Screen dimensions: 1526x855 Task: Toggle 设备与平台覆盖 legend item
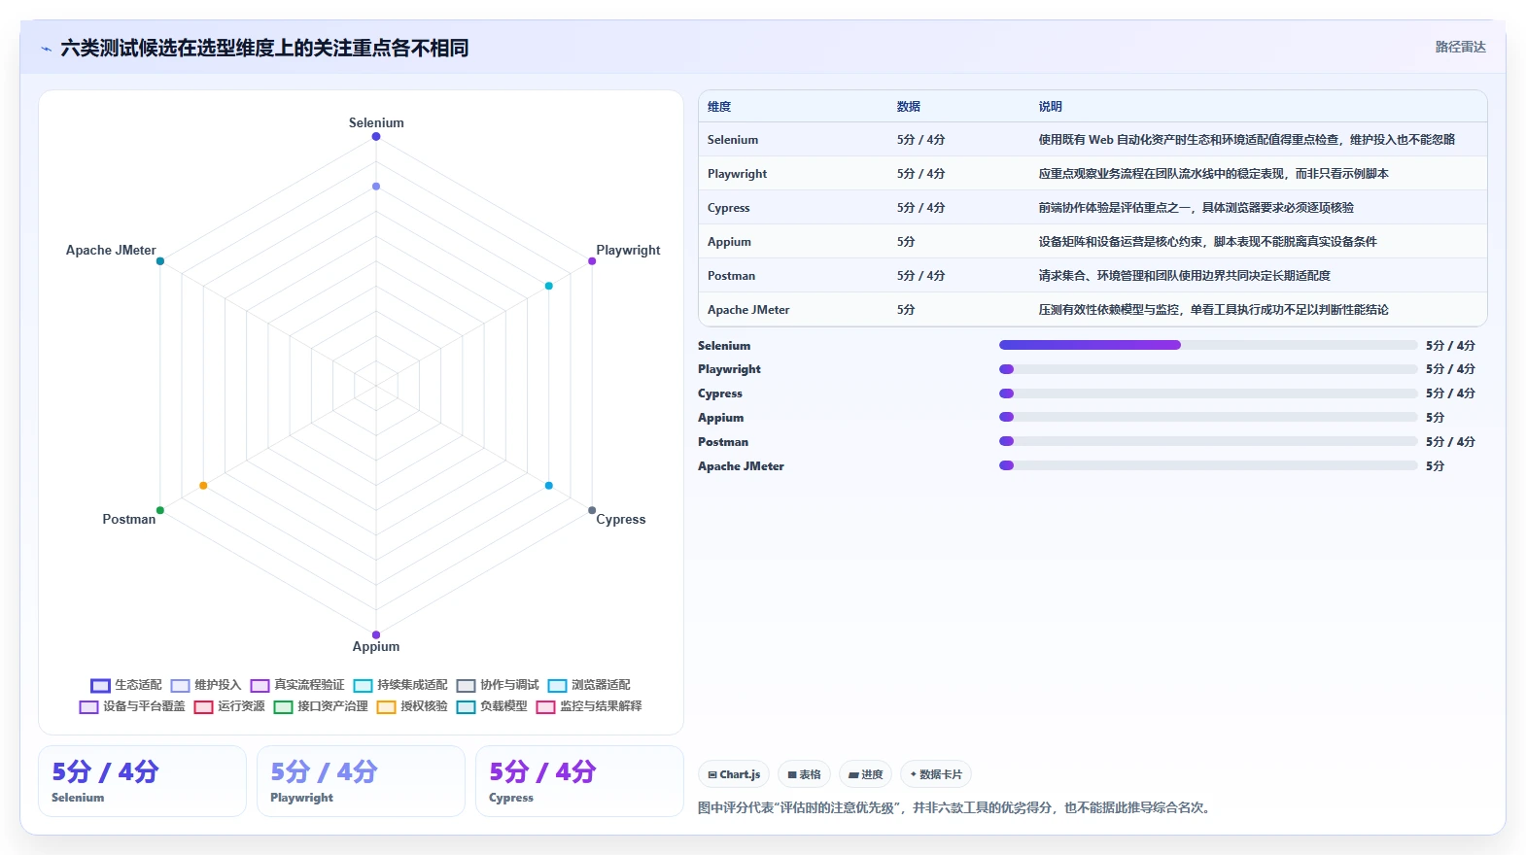(132, 706)
